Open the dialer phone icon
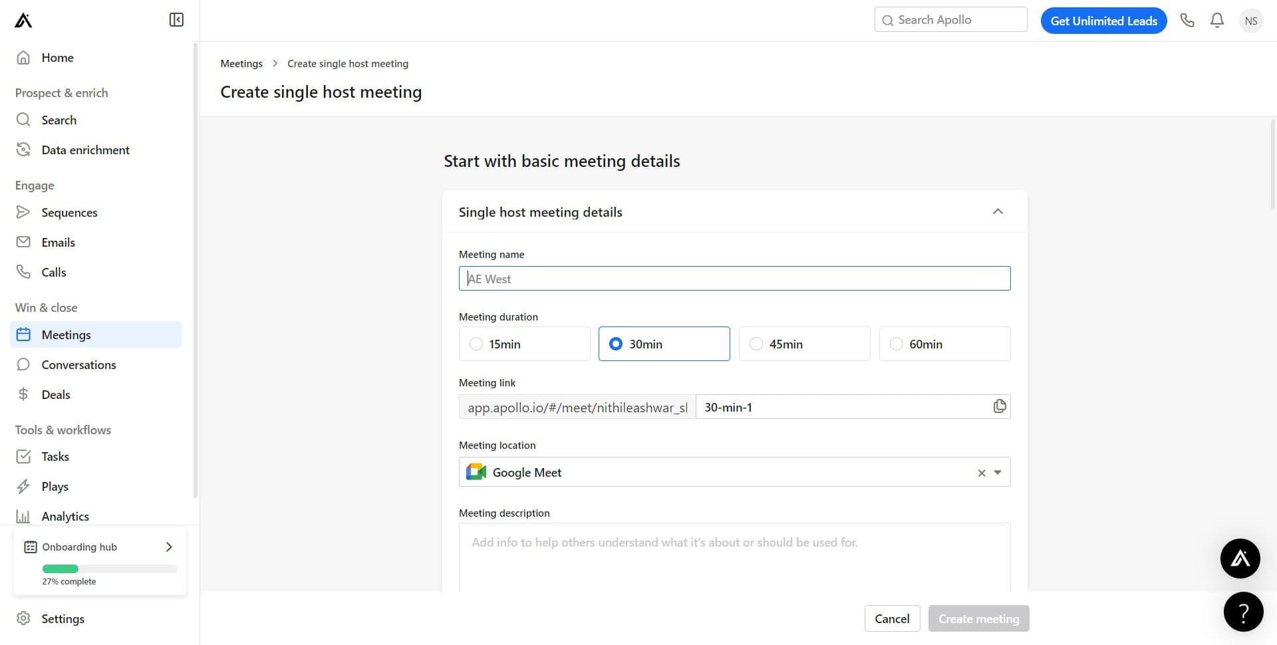 1187,20
